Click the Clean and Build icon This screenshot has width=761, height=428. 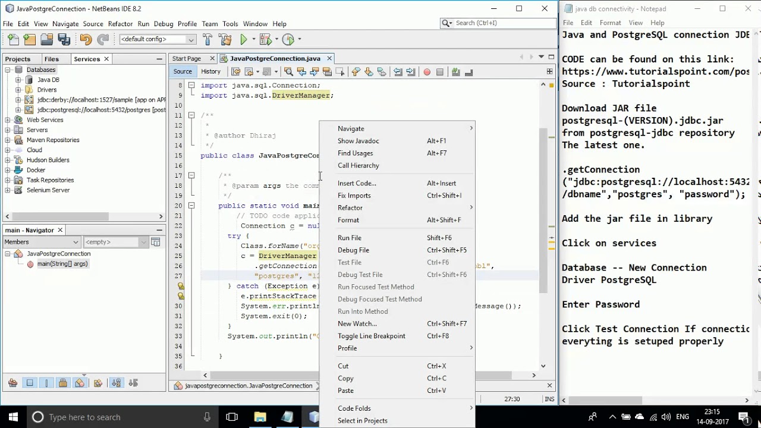click(x=225, y=39)
